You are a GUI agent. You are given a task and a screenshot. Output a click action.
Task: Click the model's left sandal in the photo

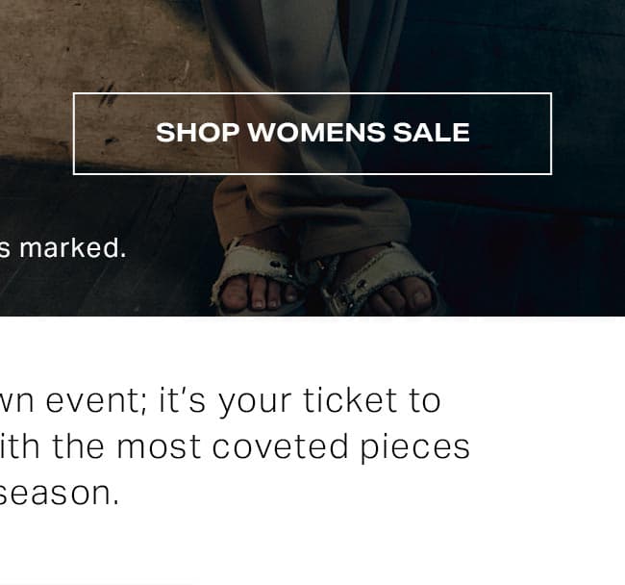pos(255,281)
